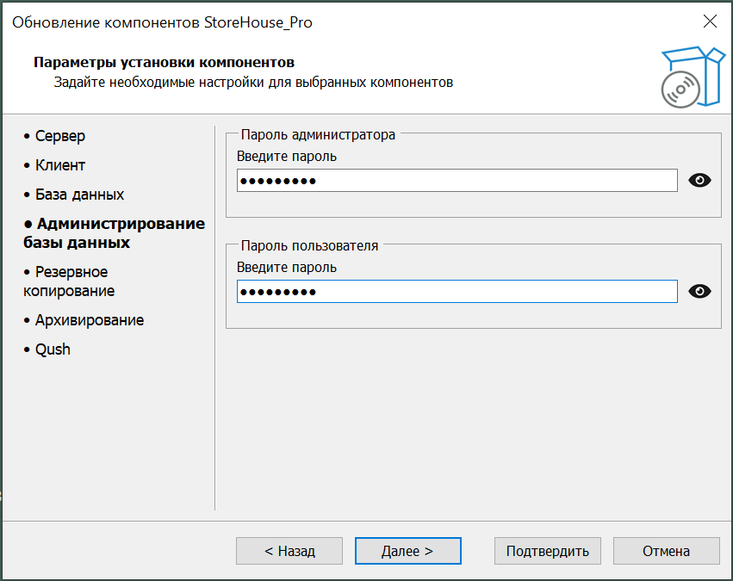Click the Пароль пользователя group label

pyautogui.click(x=309, y=245)
